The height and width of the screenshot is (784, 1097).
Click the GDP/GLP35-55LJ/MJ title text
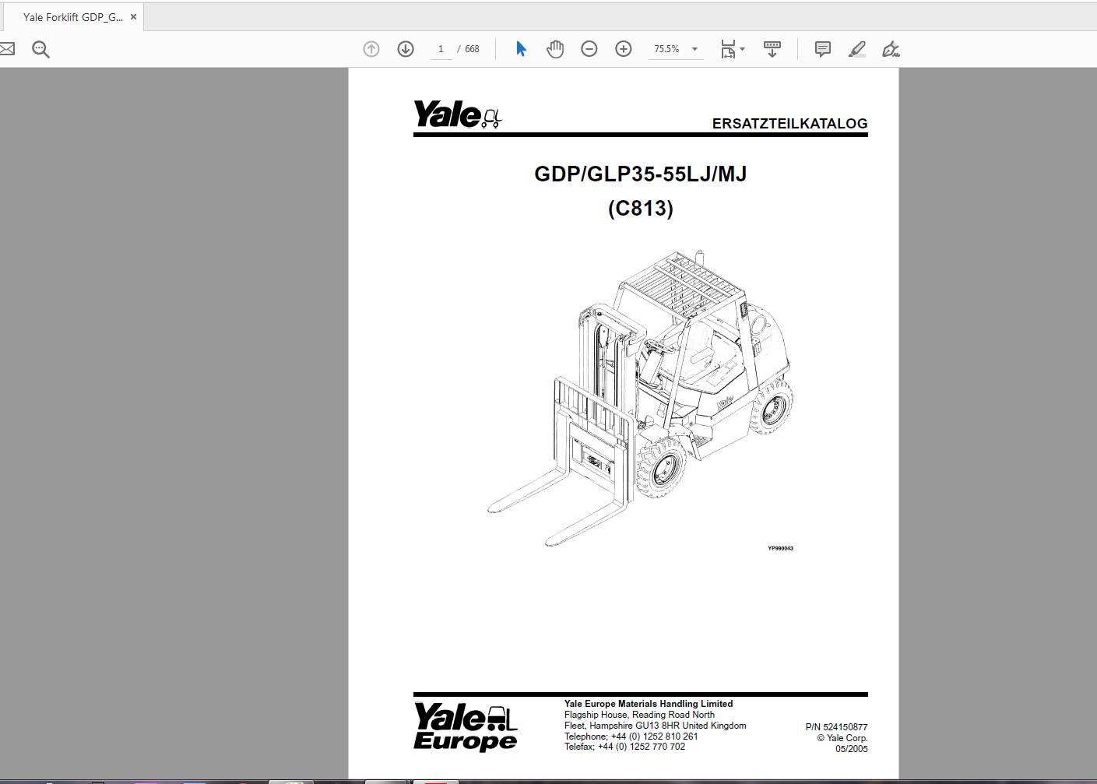point(640,174)
